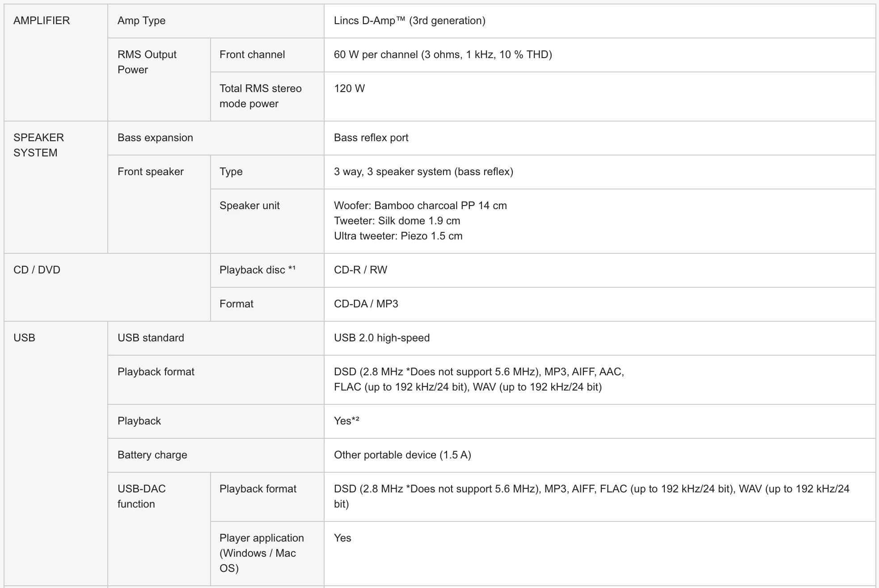
Task: Click the Ultra tweeter: Piezo line
Action: point(398,236)
